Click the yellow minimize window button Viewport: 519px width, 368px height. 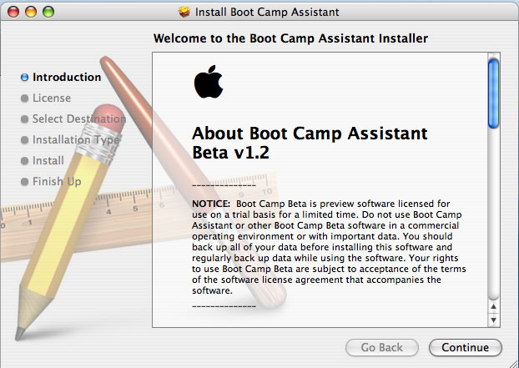[31, 12]
